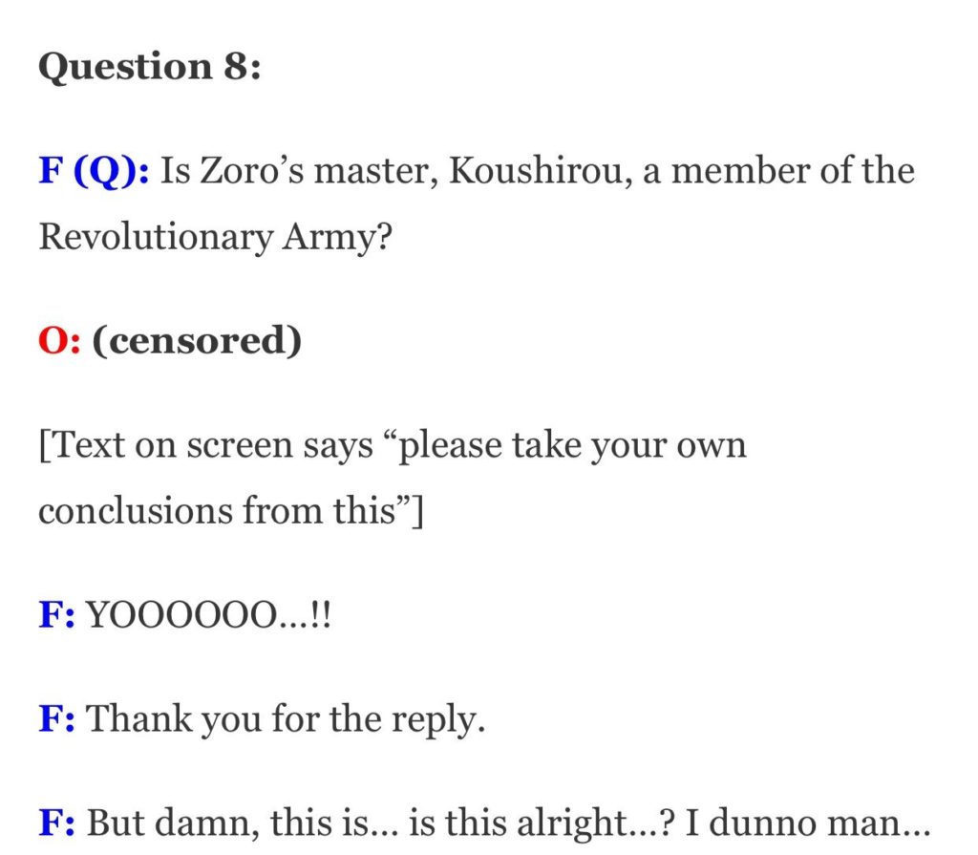Click the "I dunno man..." phrase

tap(808, 823)
